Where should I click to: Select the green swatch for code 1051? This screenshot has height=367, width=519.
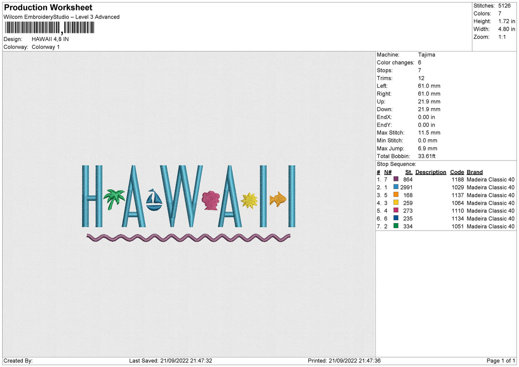[x=396, y=226]
